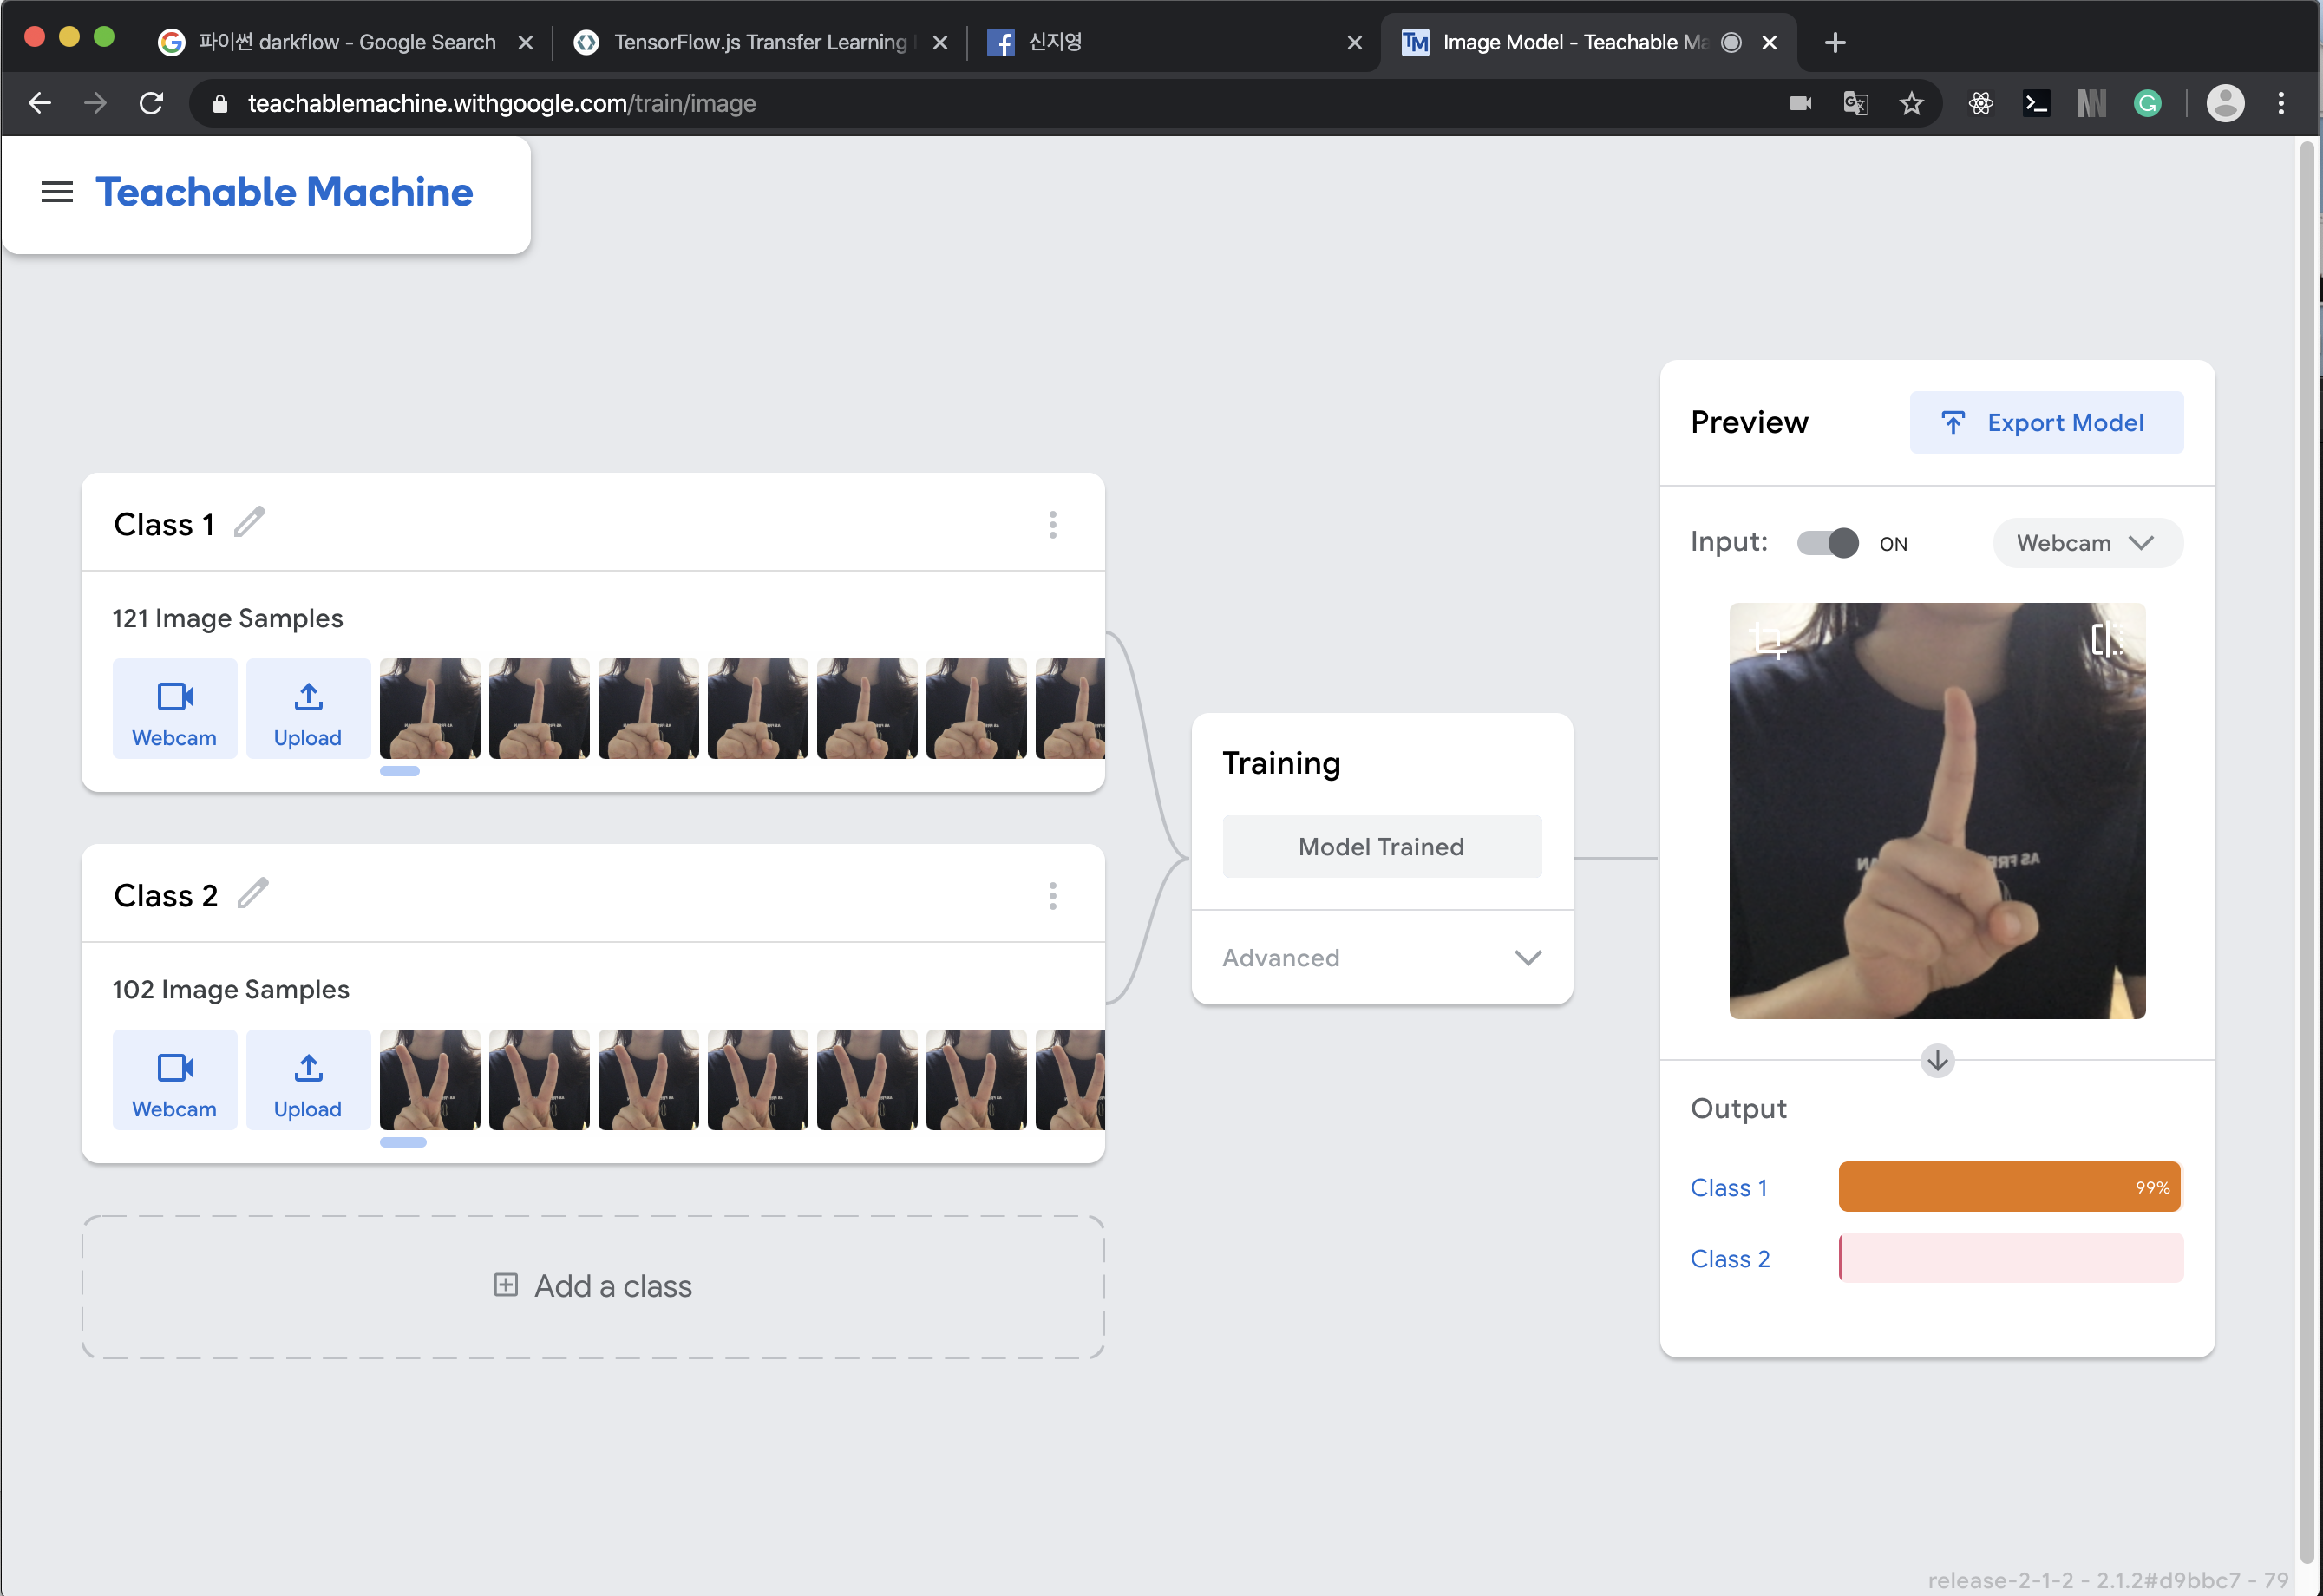Select first image sample in Class 2

(x=430, y=1080)
